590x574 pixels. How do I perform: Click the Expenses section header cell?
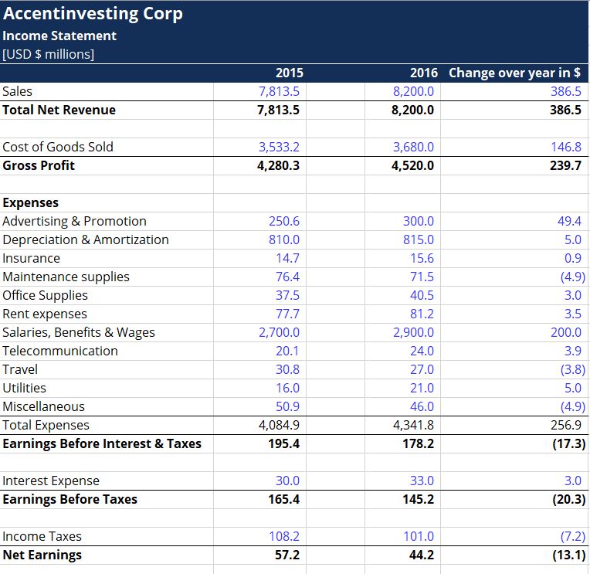107,203
